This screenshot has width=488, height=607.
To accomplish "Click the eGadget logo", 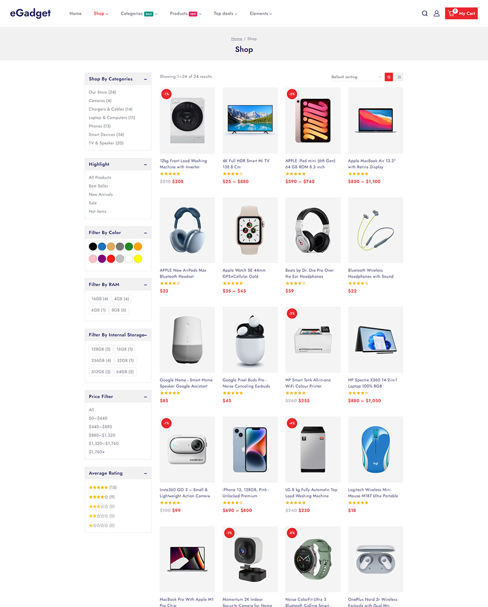I will (x=30, y=13).
